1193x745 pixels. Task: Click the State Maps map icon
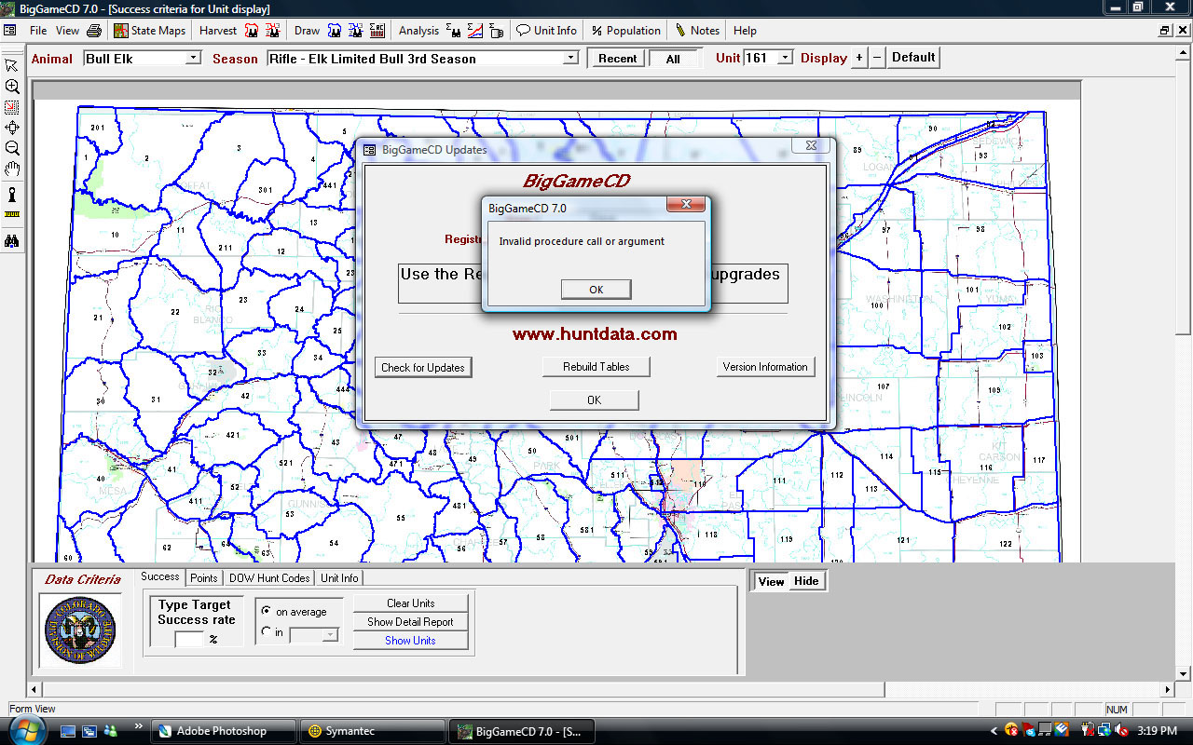coord(121,31)
